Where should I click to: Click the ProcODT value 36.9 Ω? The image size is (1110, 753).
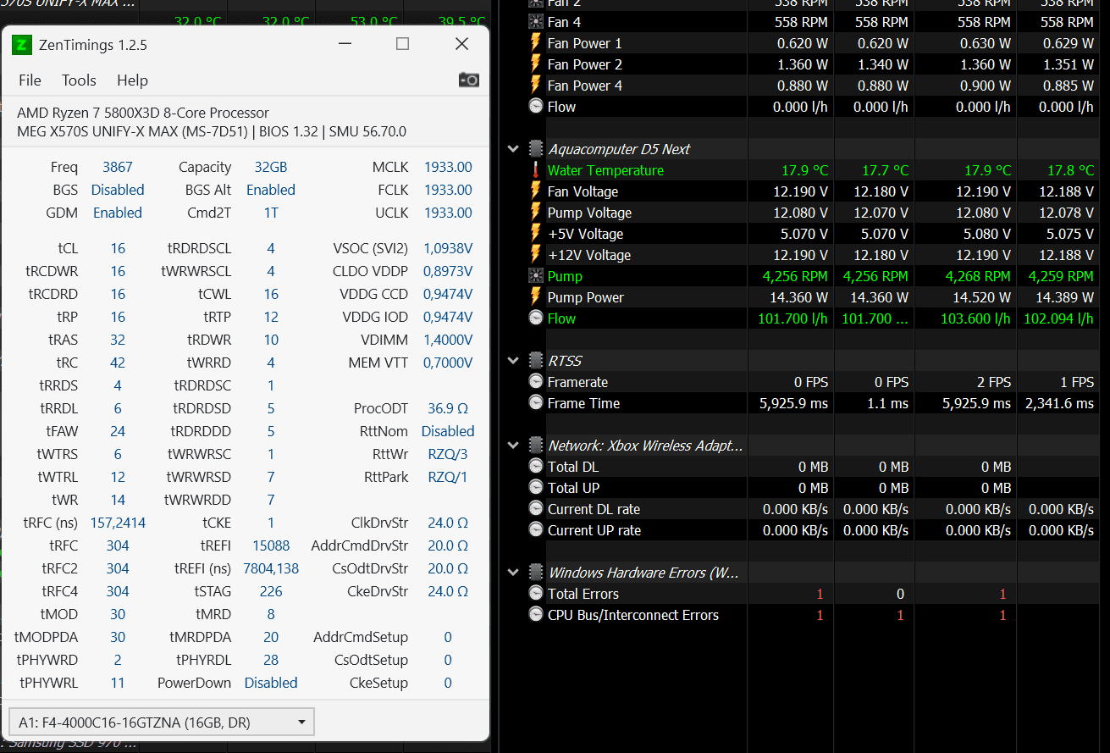pyautogui.click(x=448, y=408)
